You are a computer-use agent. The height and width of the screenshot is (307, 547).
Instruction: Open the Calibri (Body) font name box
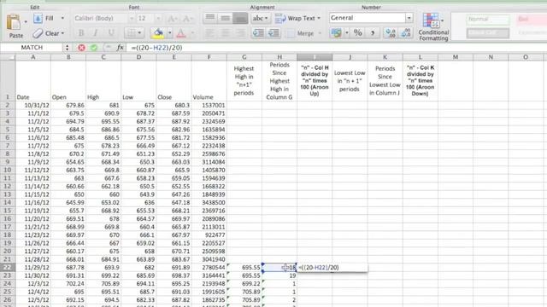[104, 18]
